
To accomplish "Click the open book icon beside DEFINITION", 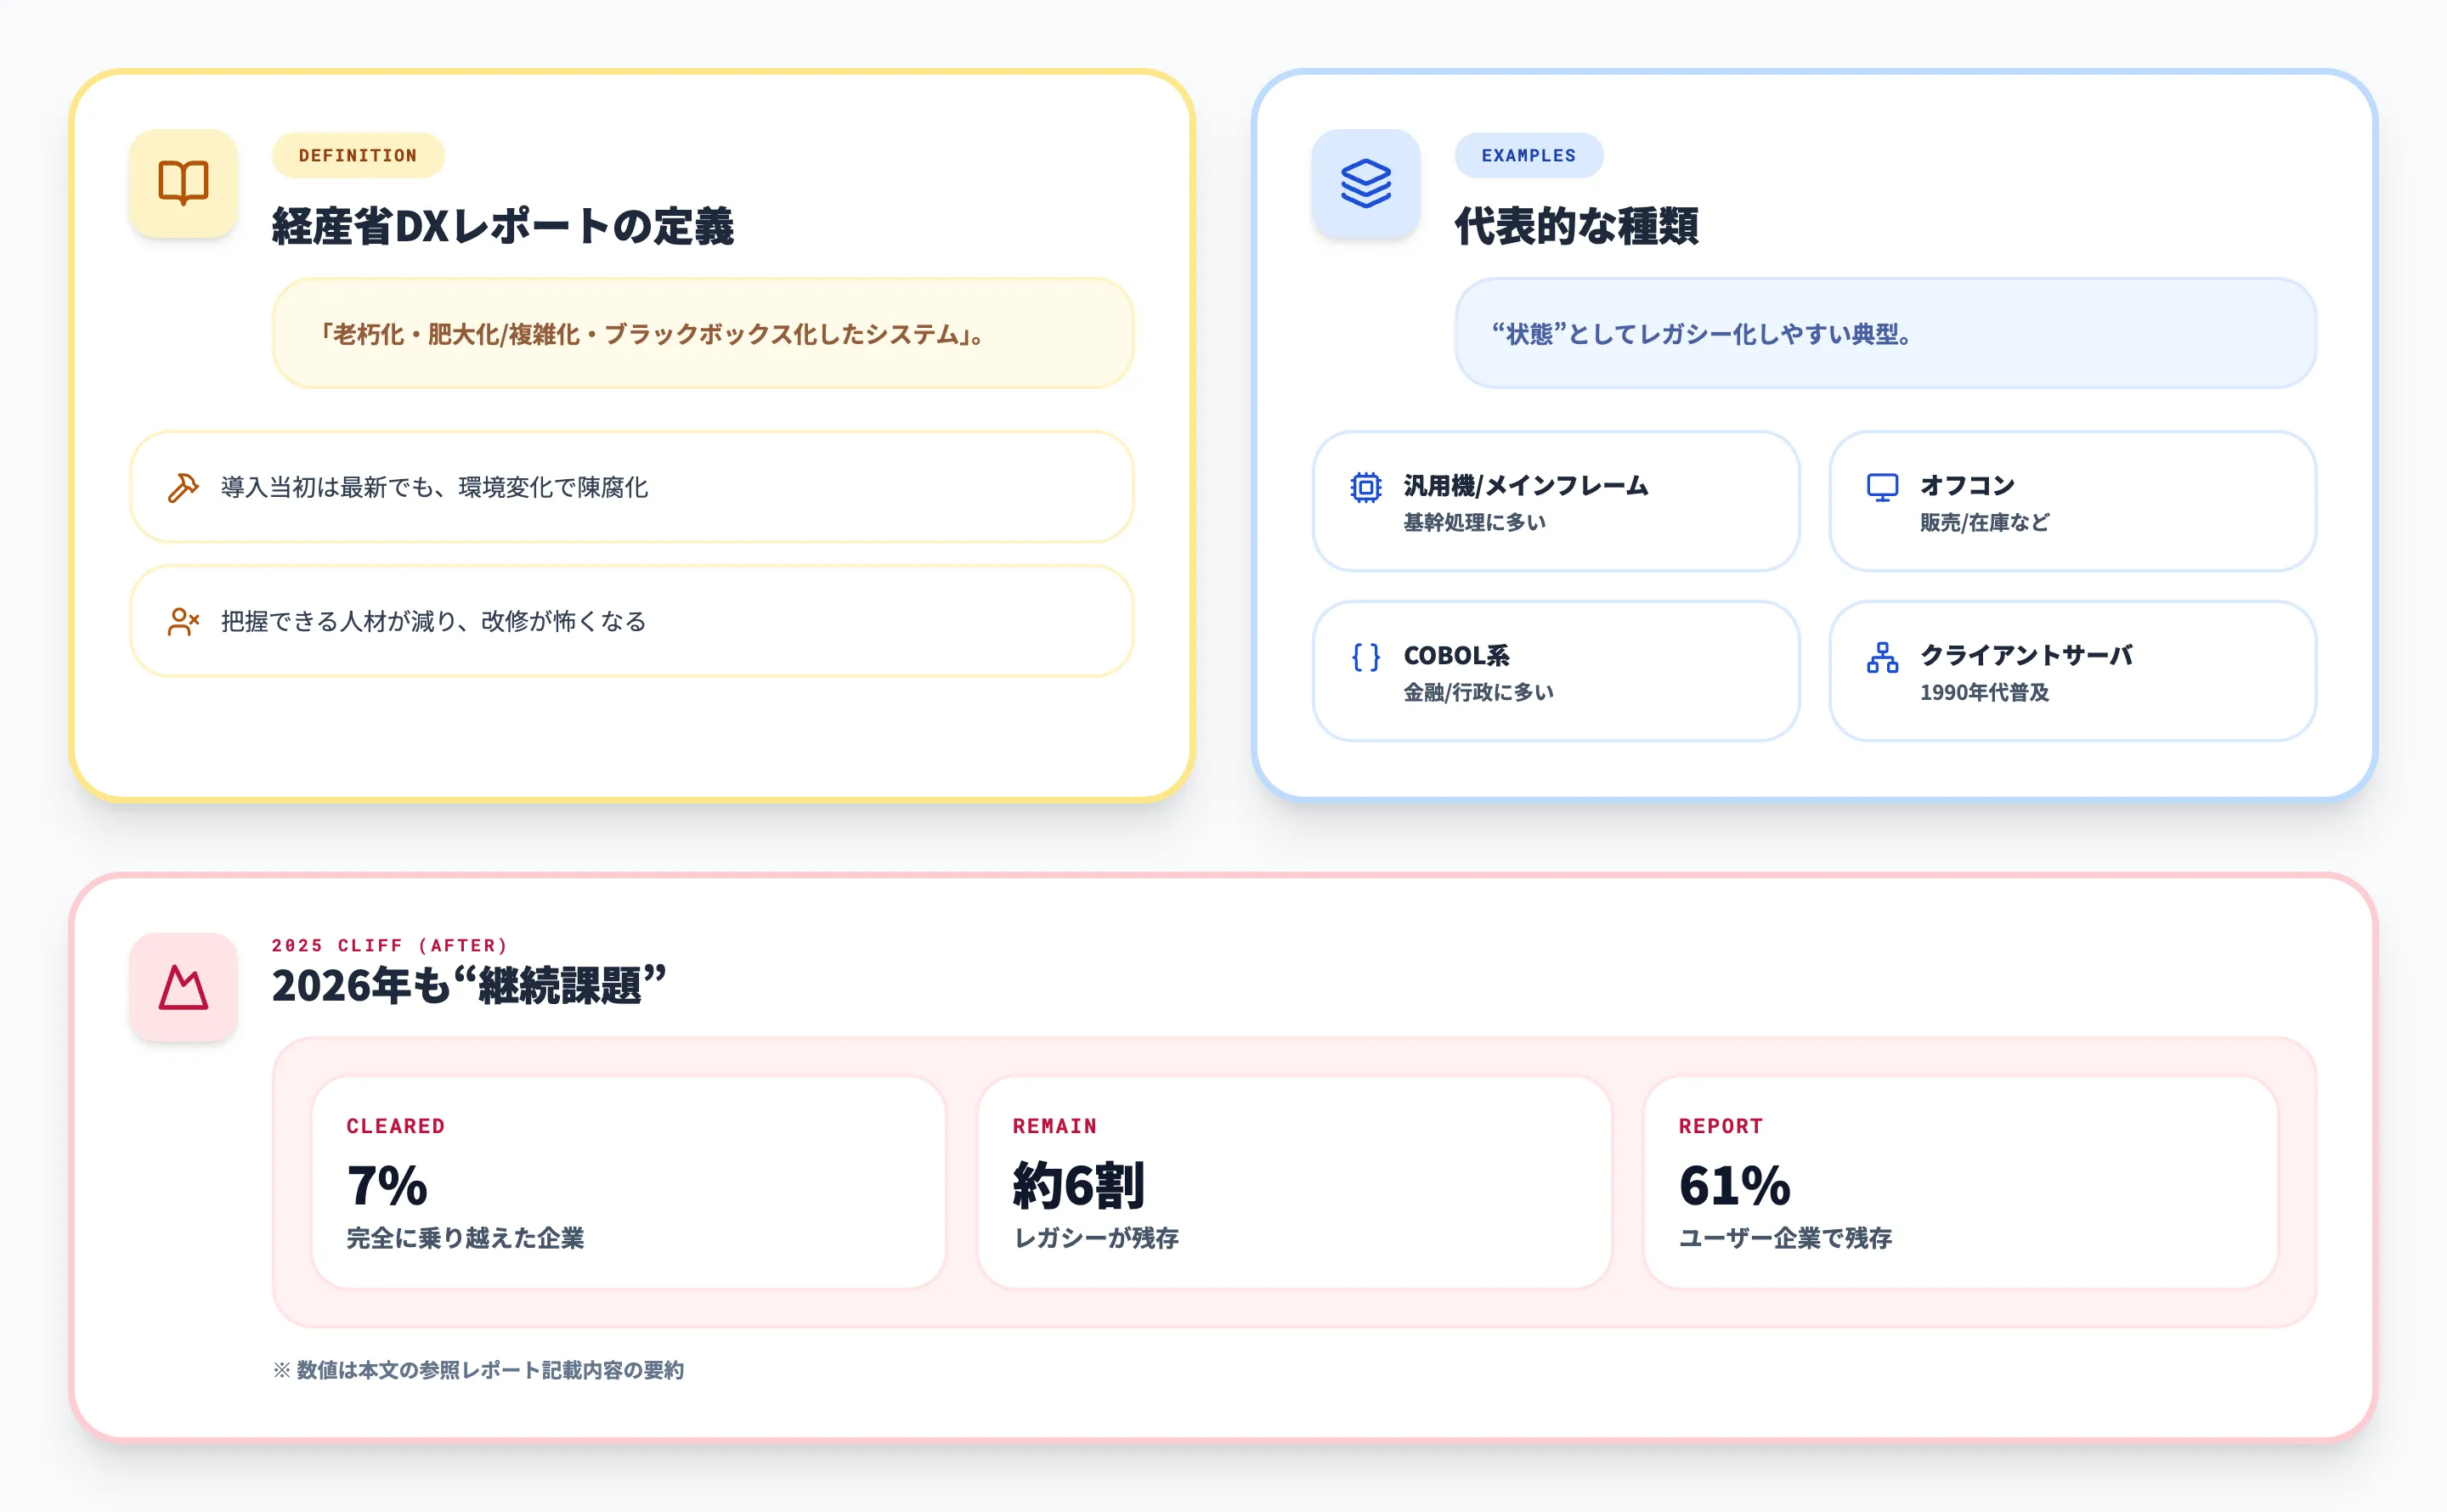I will pos(183,183).
